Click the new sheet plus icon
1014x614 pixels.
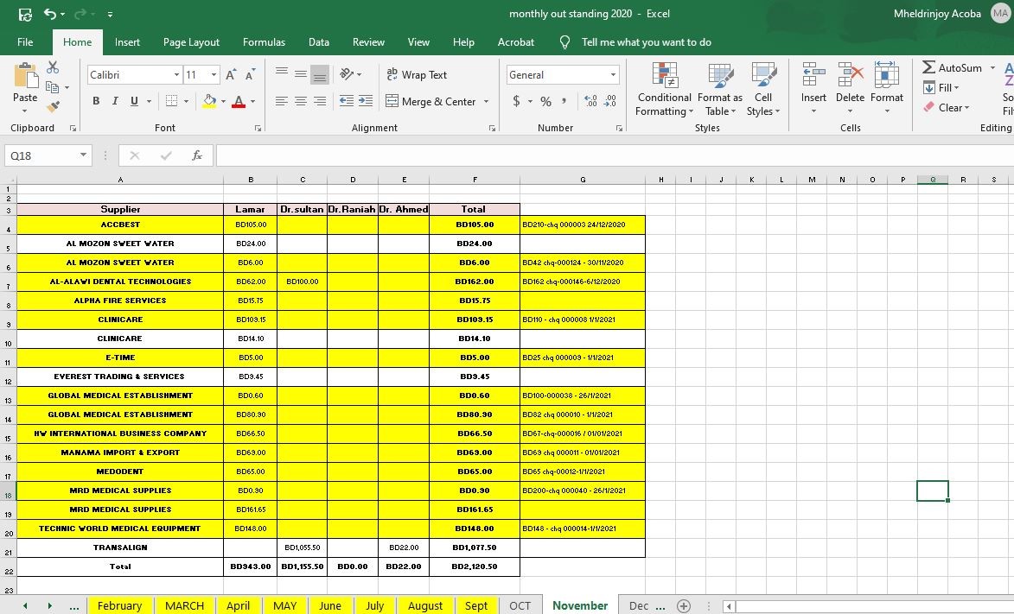point(684,605)
